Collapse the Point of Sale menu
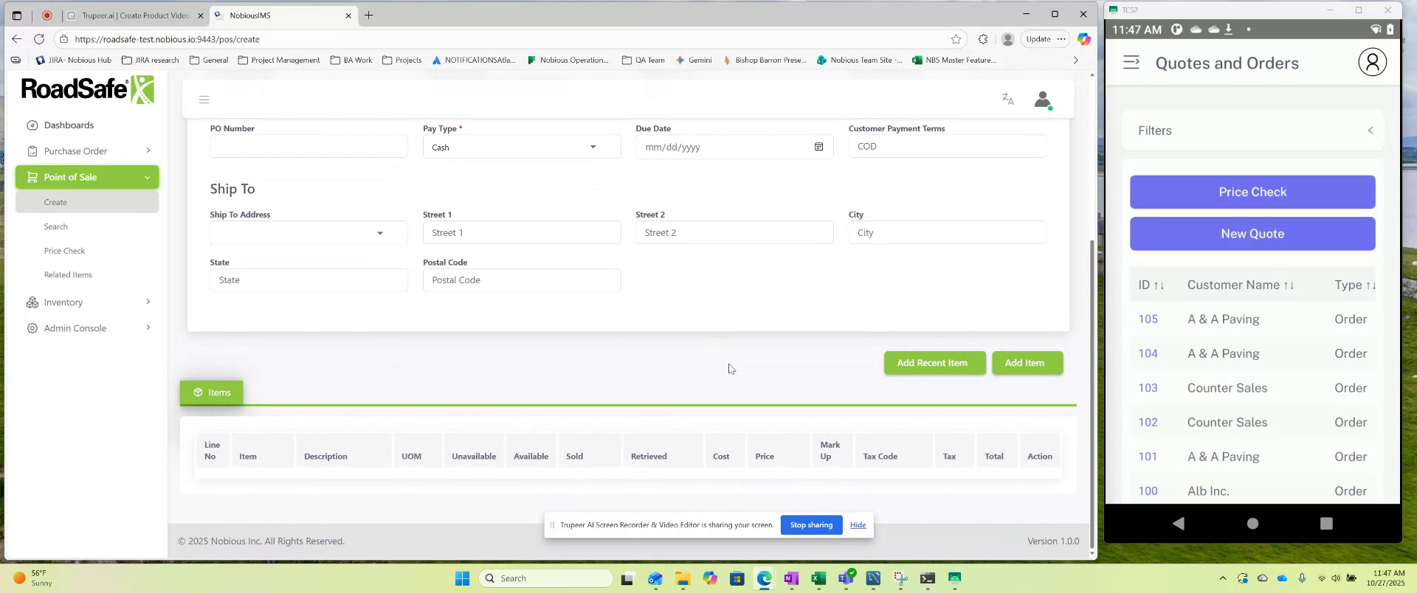 coord(87,177)
